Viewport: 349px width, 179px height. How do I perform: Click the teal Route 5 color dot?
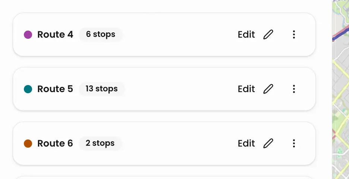pos(28,89)
